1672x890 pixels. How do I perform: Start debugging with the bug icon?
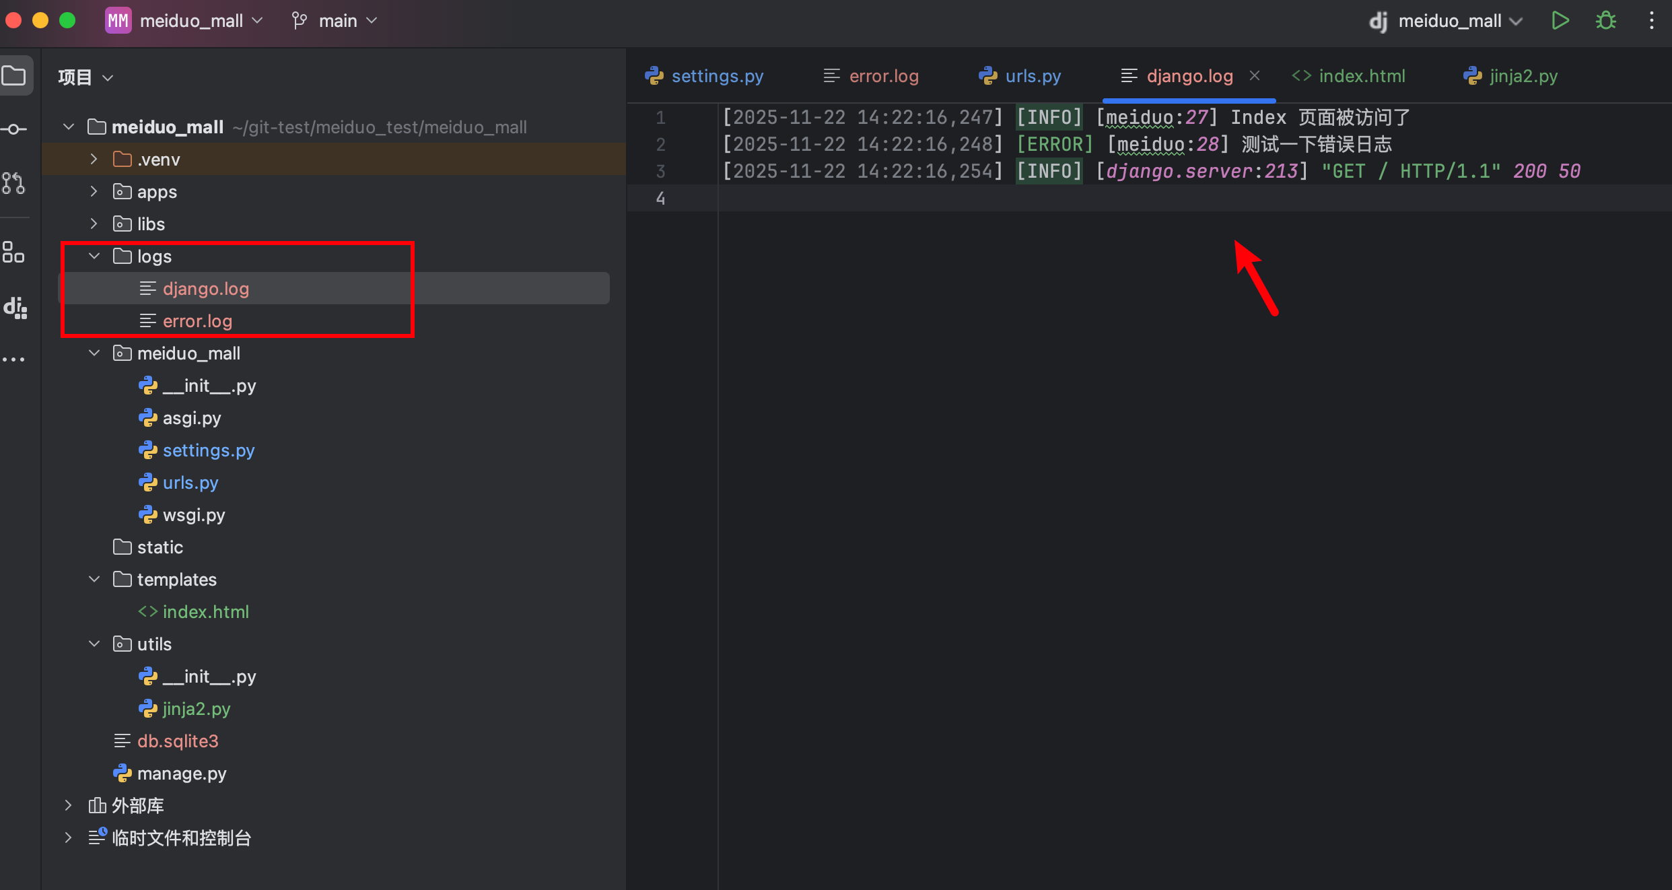click(1606, 21)
